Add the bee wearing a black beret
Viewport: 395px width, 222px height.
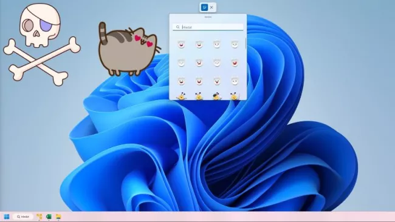tap(217, 96)
